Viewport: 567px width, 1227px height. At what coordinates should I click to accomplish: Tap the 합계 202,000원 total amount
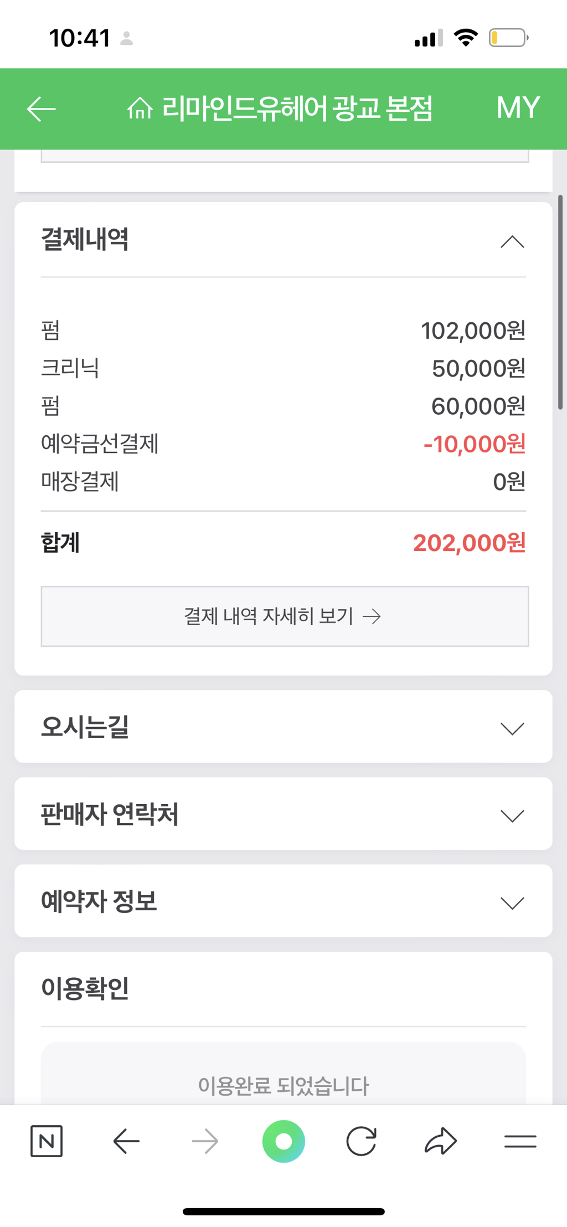point(469,543)
